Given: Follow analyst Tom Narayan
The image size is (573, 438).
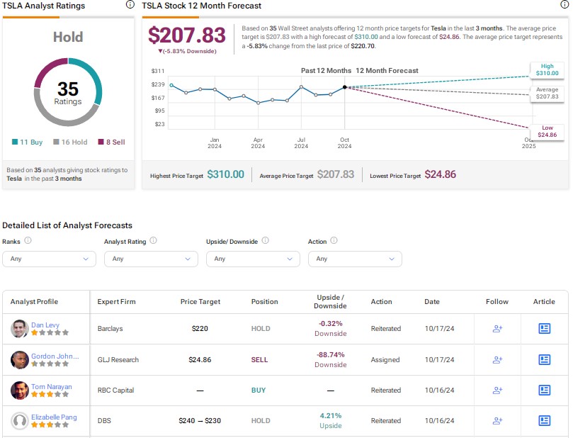Looking at the screenshot, I should pos(497,390).
